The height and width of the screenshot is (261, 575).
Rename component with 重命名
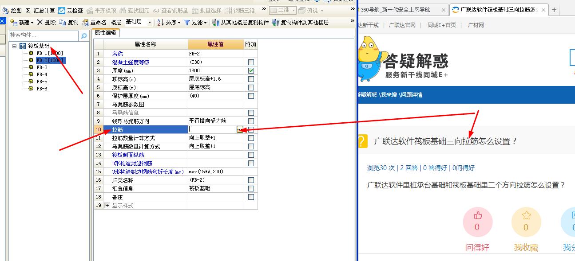94,22
